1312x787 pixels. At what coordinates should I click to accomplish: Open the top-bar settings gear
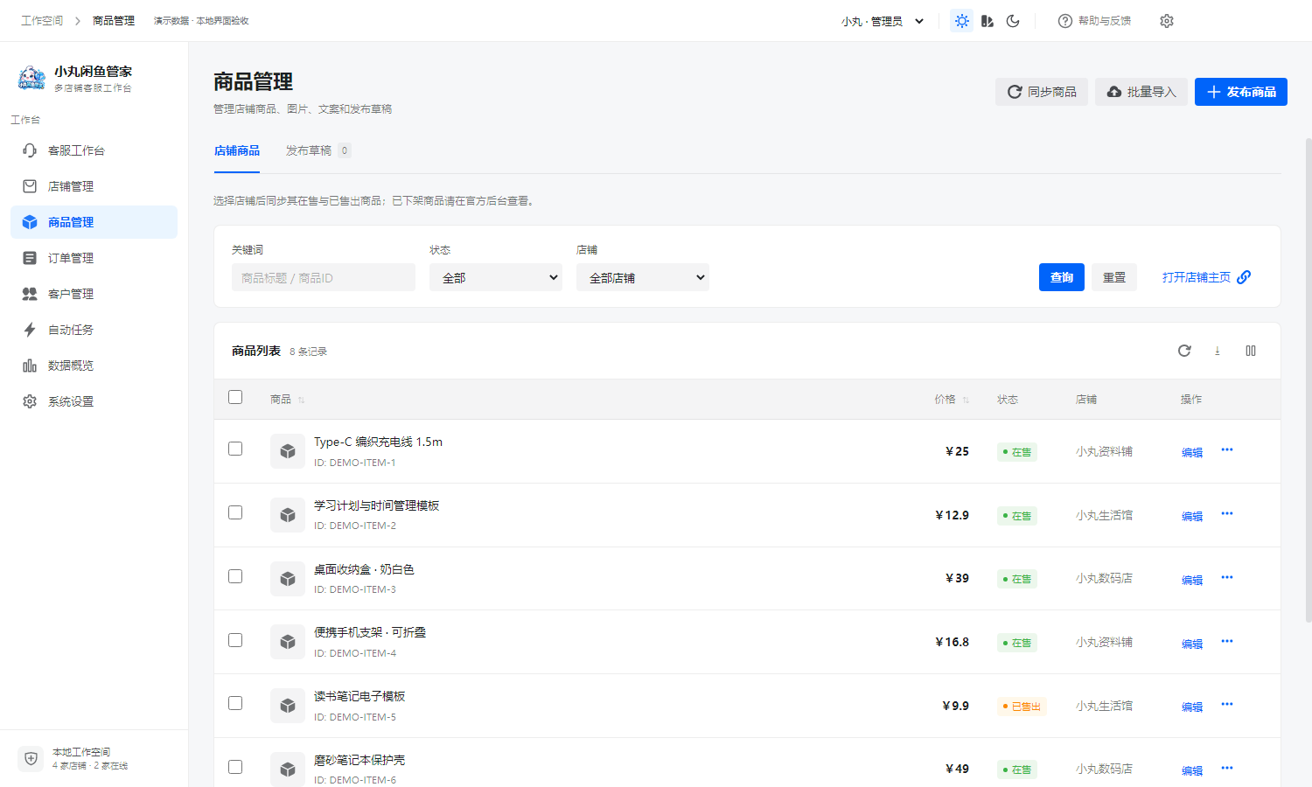(1167, 21)
